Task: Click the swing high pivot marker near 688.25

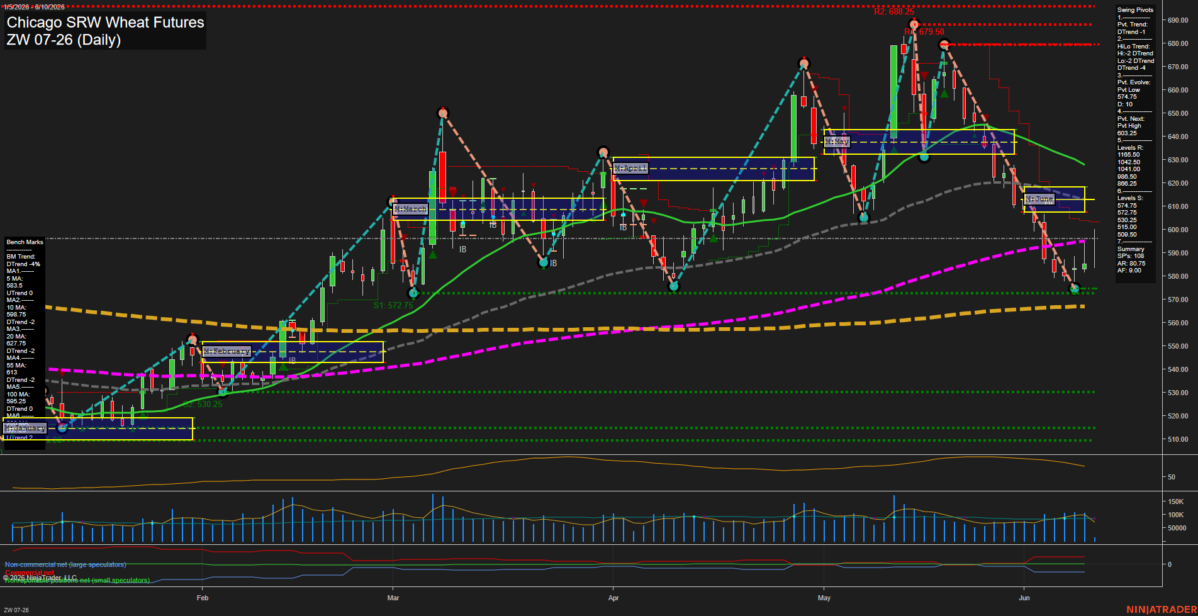Action: (x=914, y=24)
